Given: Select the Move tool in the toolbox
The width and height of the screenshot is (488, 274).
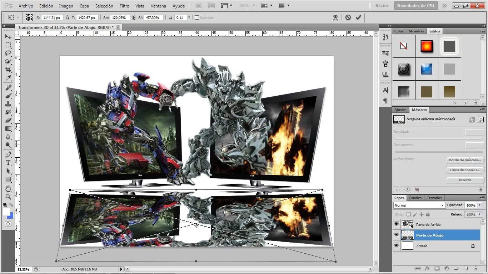Looking at the screenshot, I should (8, 36).
